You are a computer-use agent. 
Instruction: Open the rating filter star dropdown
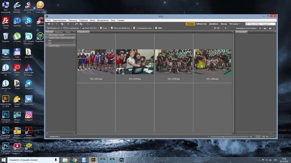tap(226, 28)
